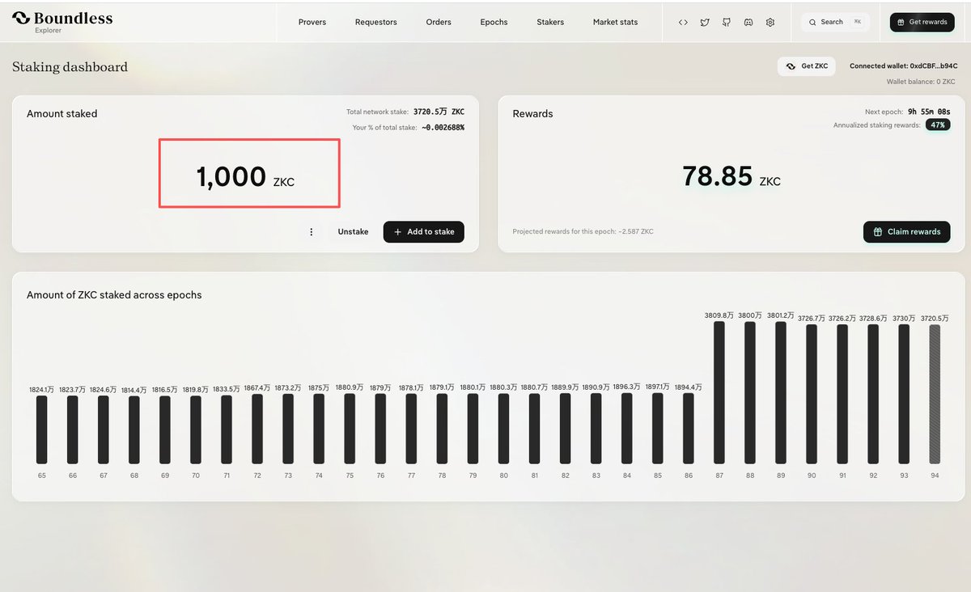Viewport: 971px width, 592px height.
Task: Click the Search field in header
Action: point(836,22)
